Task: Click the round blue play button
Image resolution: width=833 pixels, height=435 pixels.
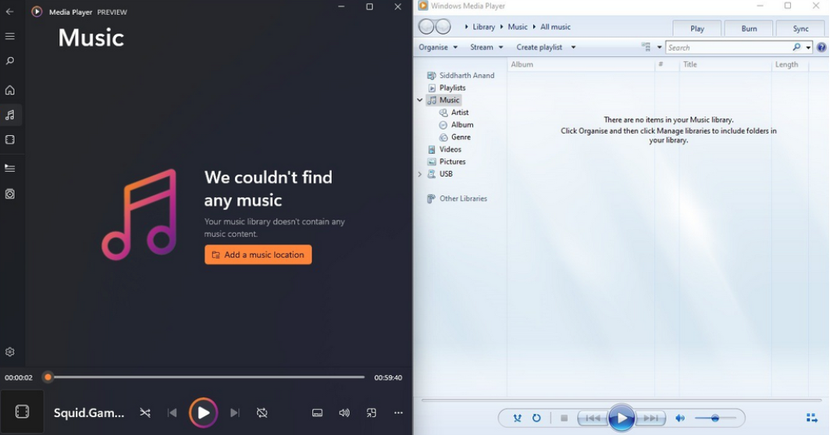Action: (621, 418)
